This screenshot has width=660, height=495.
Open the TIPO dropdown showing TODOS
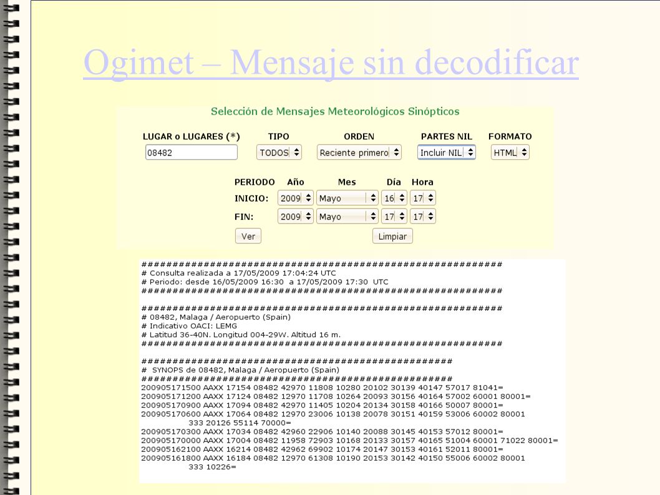point(279,152)
